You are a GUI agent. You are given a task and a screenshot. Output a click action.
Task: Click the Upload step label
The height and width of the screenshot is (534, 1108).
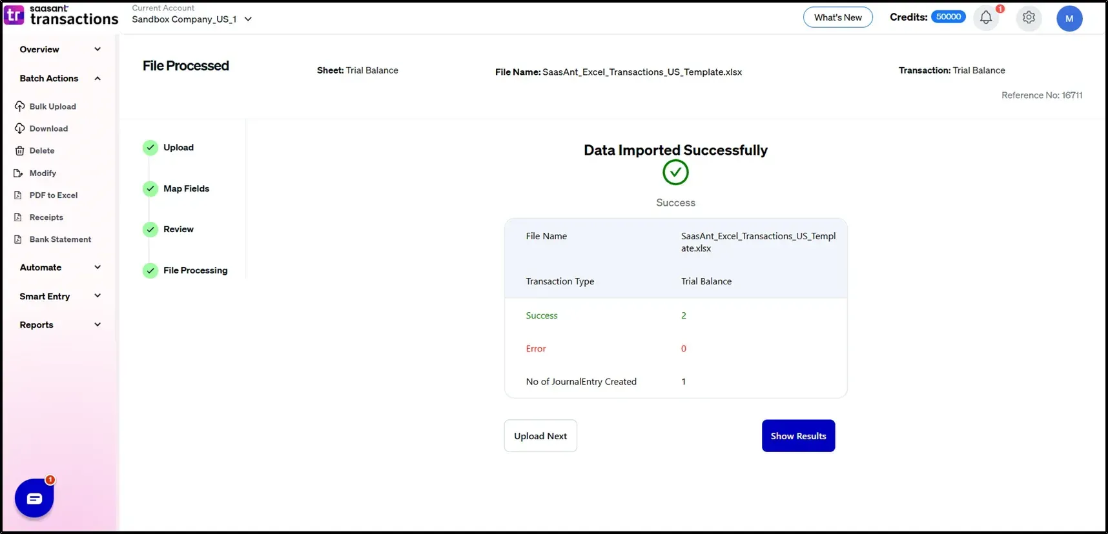(178, 148)
